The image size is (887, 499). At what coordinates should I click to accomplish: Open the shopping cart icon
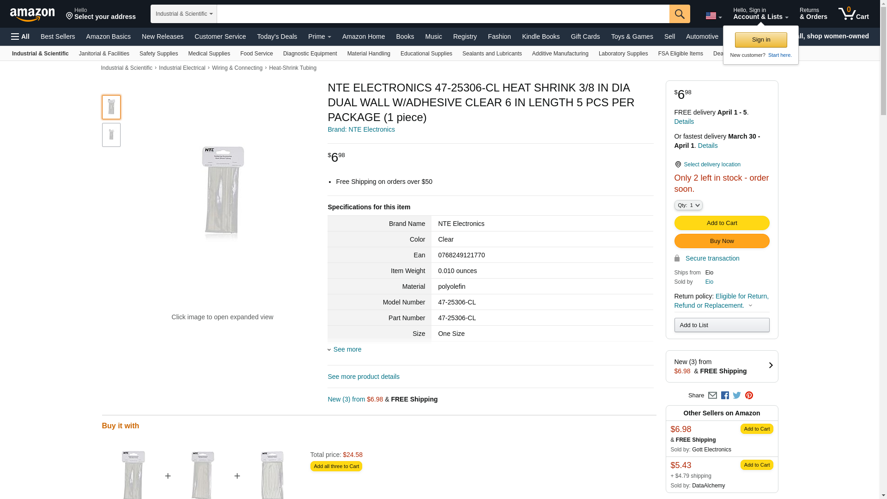[853, 14]
